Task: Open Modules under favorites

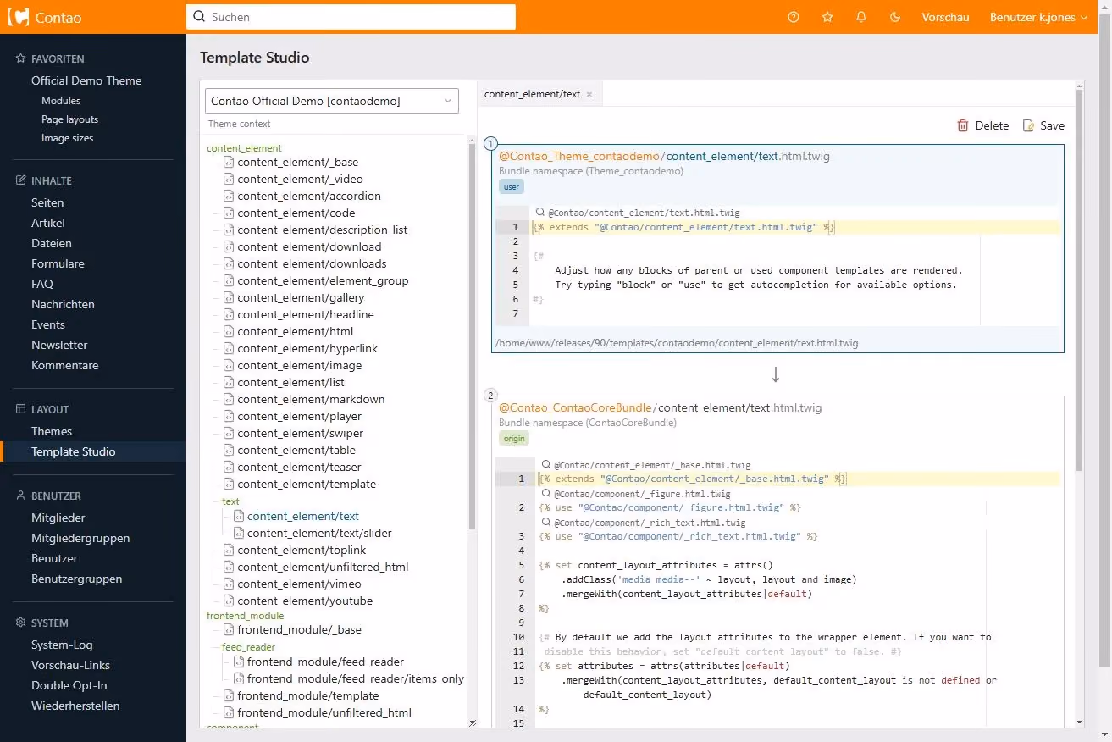Action: point(61,101)
